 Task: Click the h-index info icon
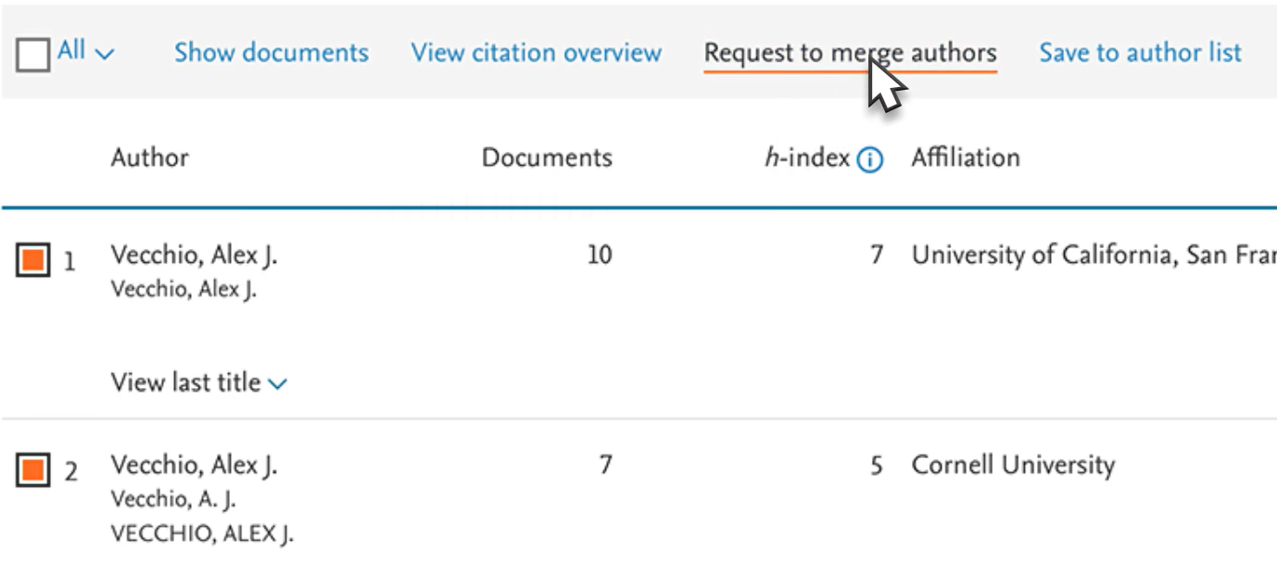pyautogui.click(x=869, y=160)
